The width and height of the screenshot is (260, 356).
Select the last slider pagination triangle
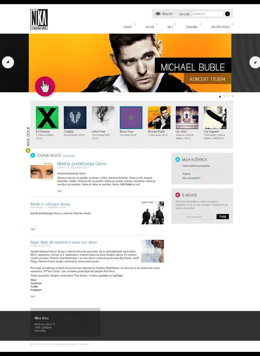coord(232,96)
